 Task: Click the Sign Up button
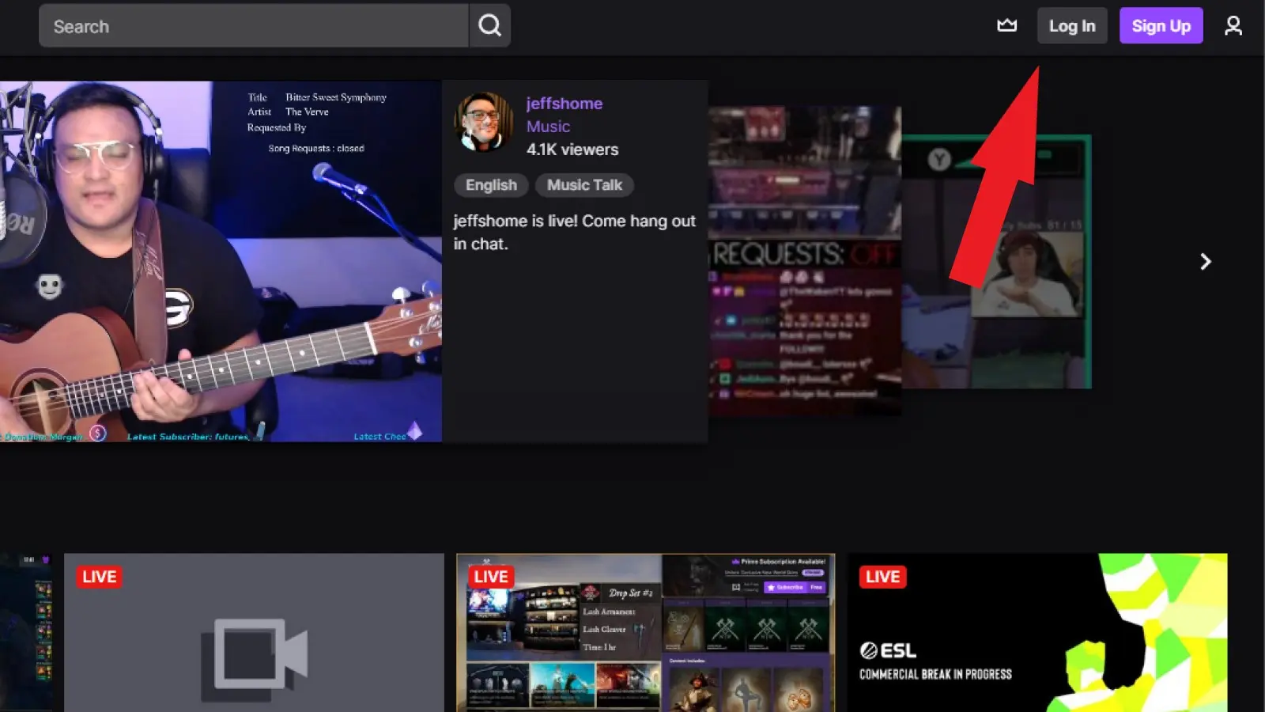pos(1161,26)
